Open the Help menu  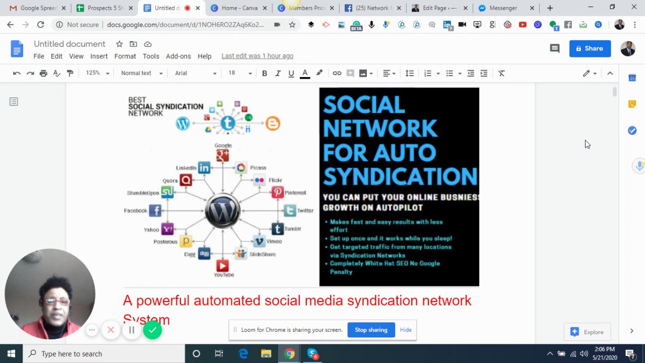pos(205,56)
